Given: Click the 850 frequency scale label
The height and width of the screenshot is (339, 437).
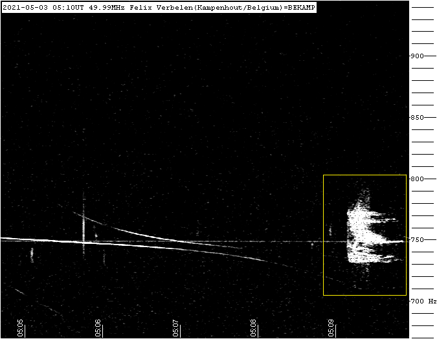Looking at the screenshot, I should coord(417,118).
